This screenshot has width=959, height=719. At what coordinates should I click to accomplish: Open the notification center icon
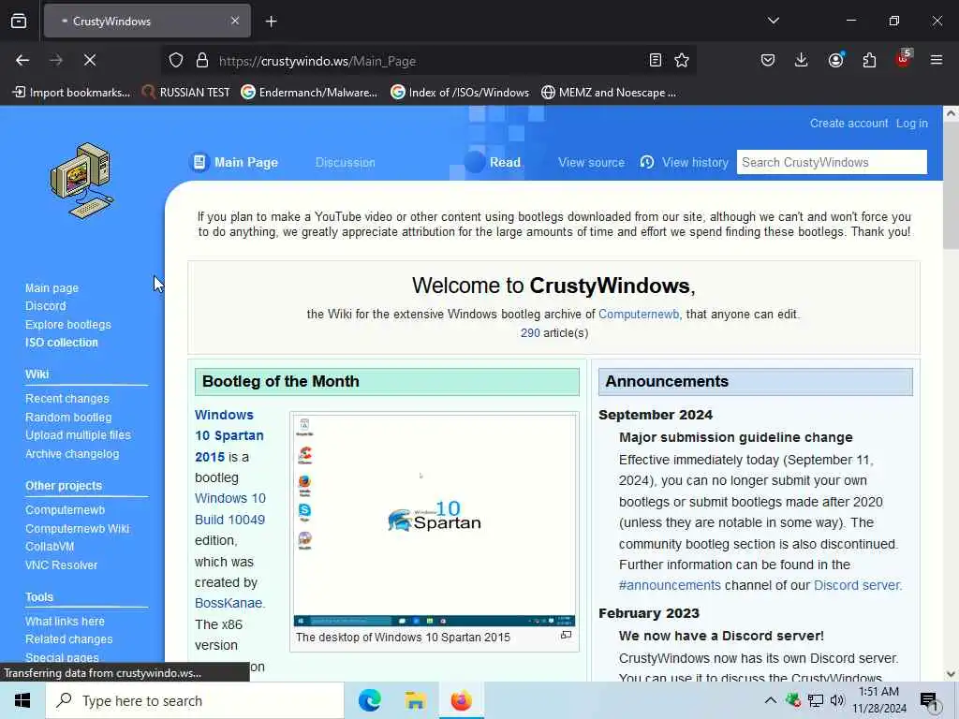pos(929,701)
